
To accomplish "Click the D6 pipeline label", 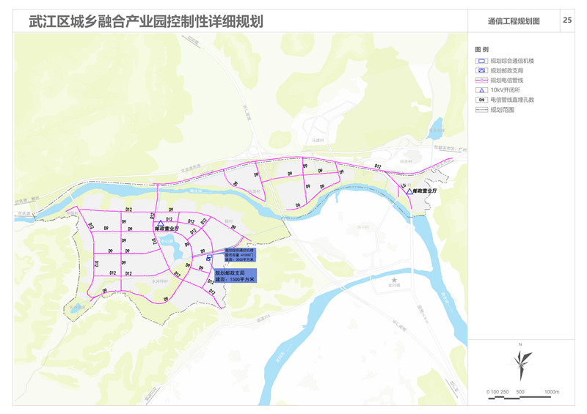I will point(298,205).
